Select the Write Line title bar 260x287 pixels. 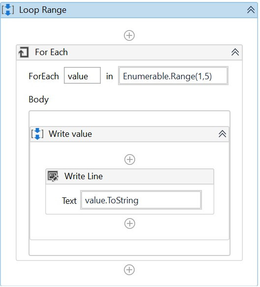tap(130, 176)
